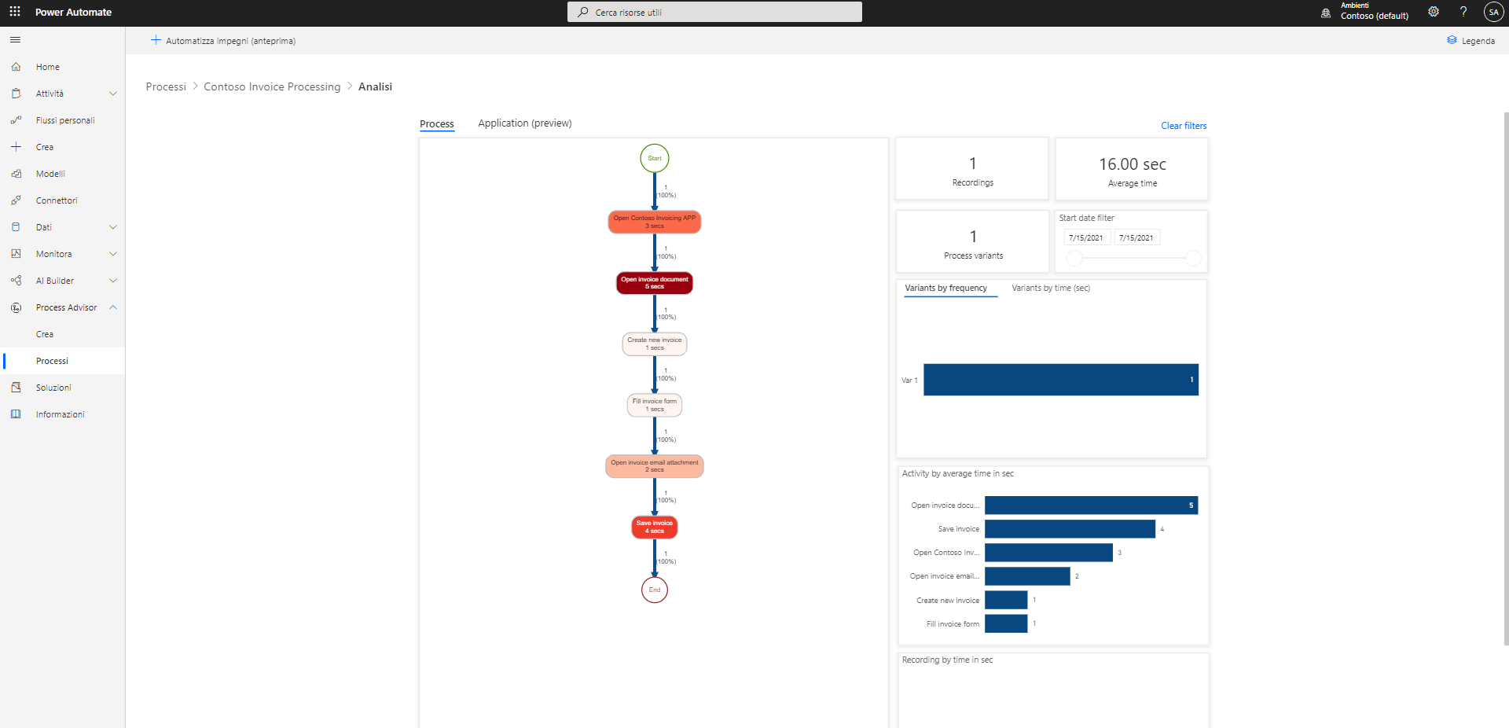Select the Variants by time (sec) tab
Image resolution: width=1509 pixels, height=728 pixels.
click(1050, 288)
